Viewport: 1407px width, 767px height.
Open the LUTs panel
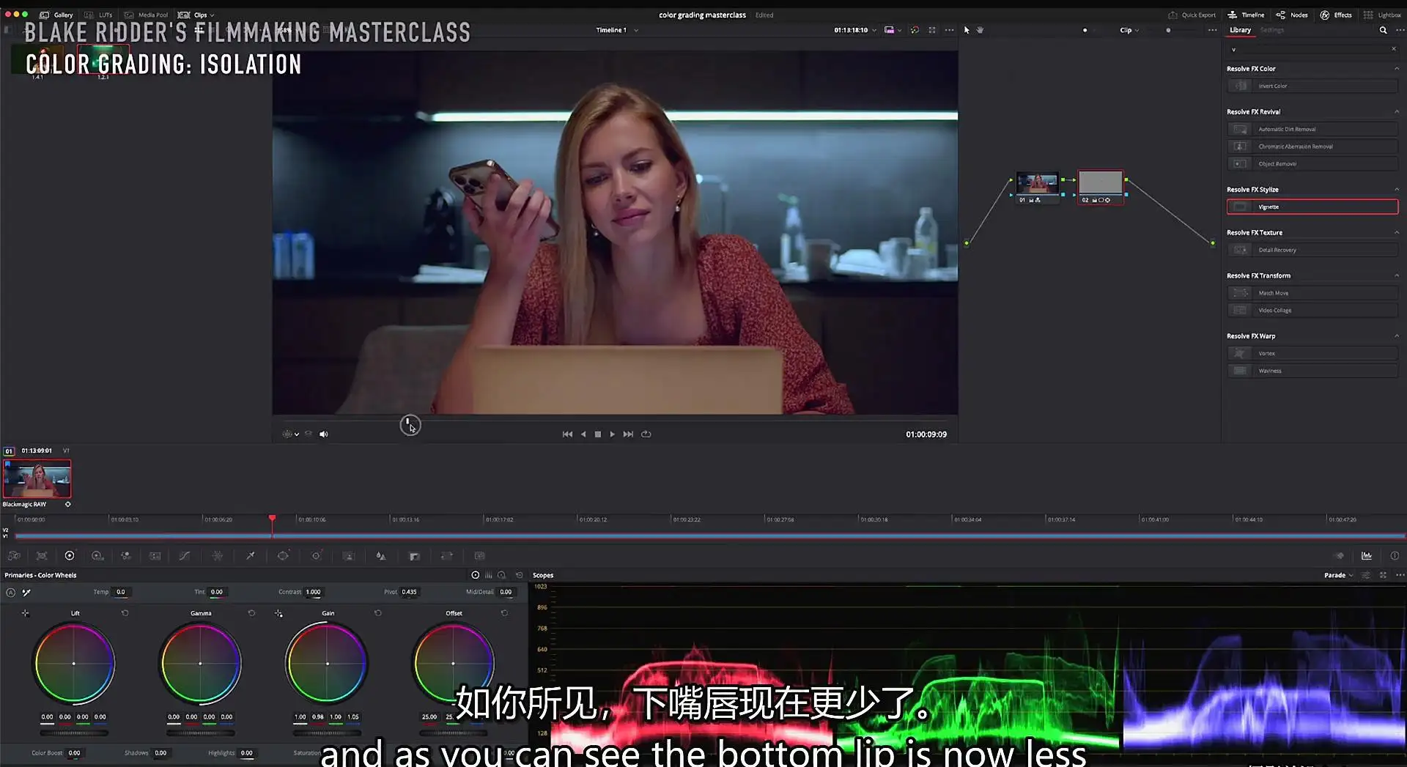[x=99, y=15]
